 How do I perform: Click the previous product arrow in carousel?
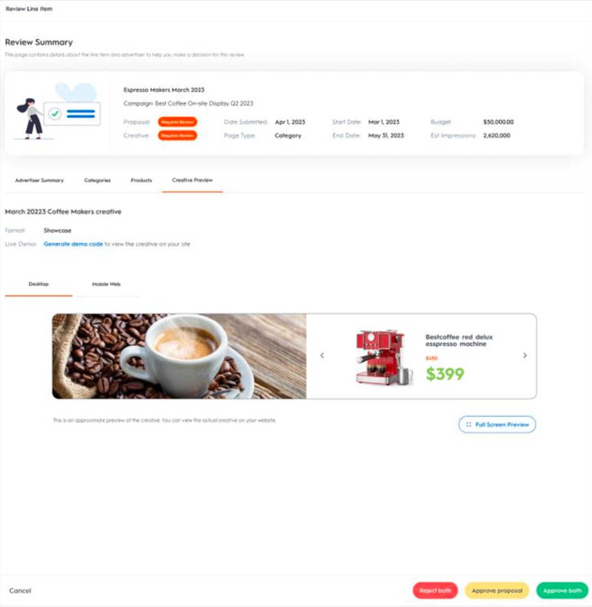tap(322, 356)
